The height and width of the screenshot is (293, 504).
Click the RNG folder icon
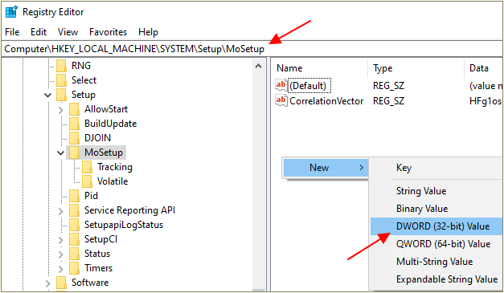point(61,66)
